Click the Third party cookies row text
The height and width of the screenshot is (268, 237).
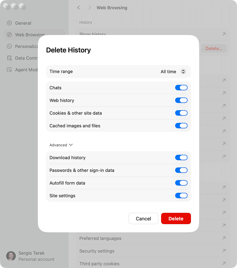pyautogui.click(x=99, y=264)
